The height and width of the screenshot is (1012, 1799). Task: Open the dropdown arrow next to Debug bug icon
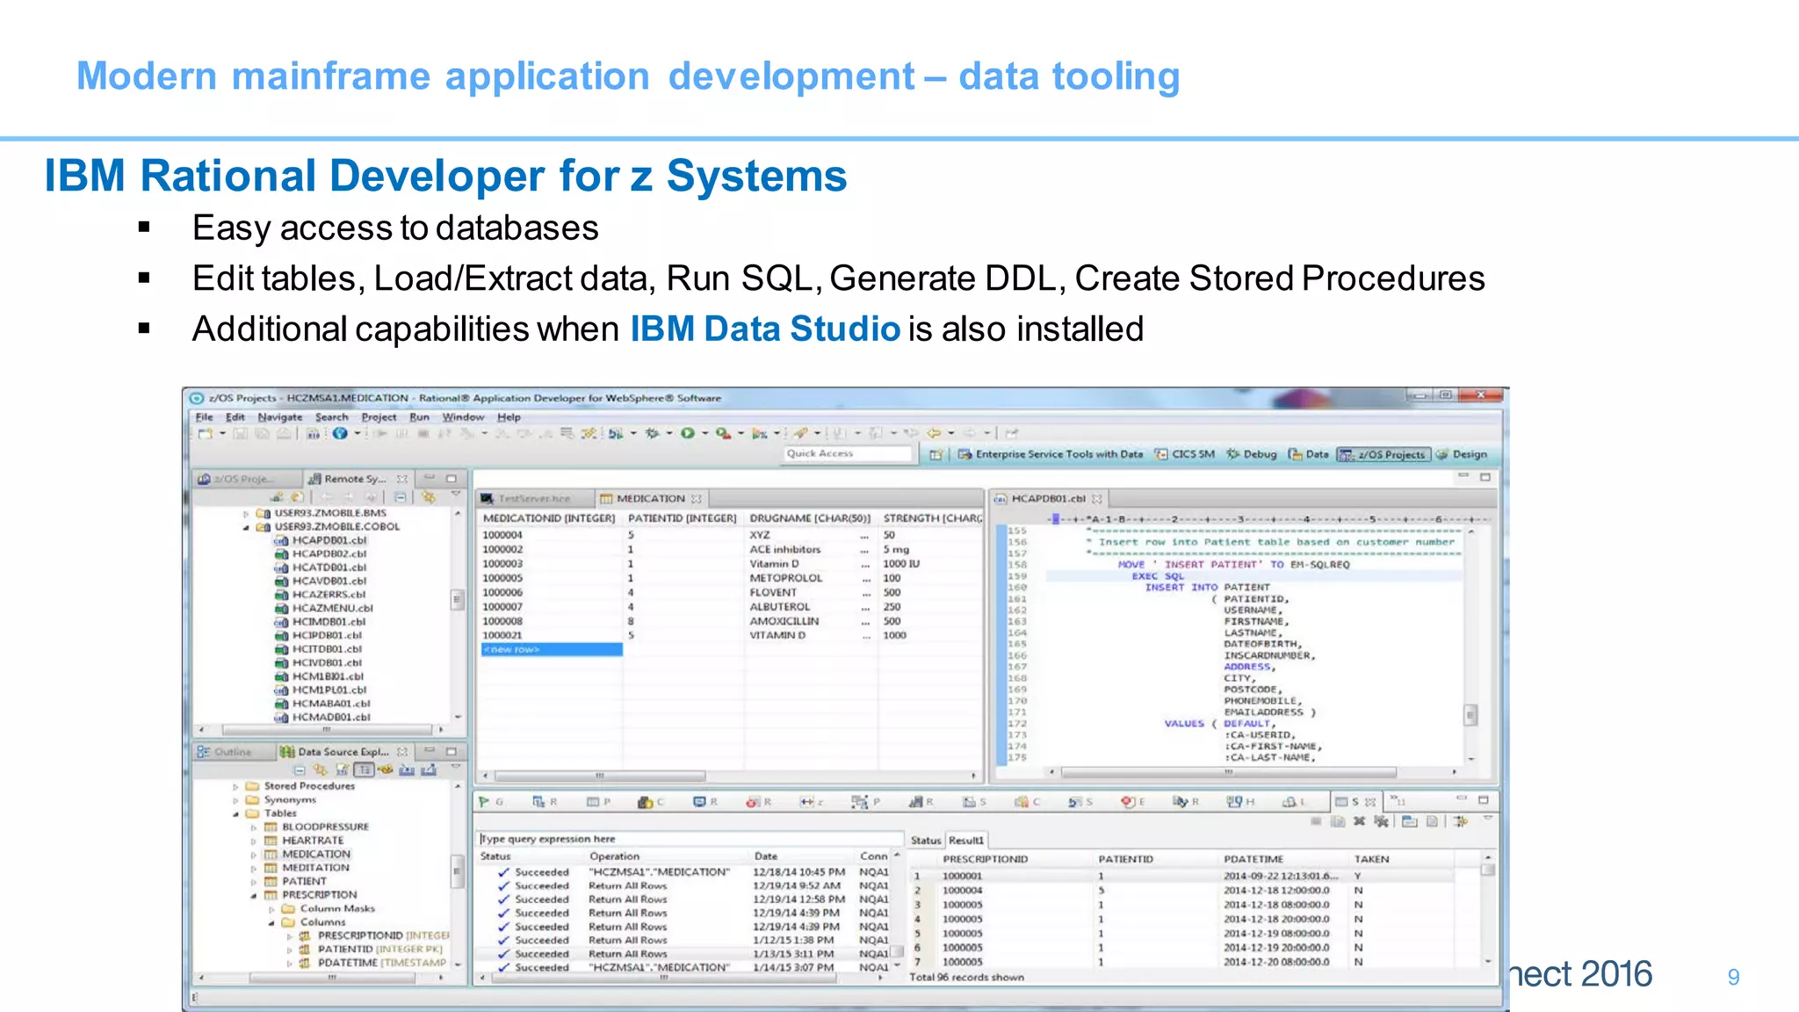click(x=669, y=433)
